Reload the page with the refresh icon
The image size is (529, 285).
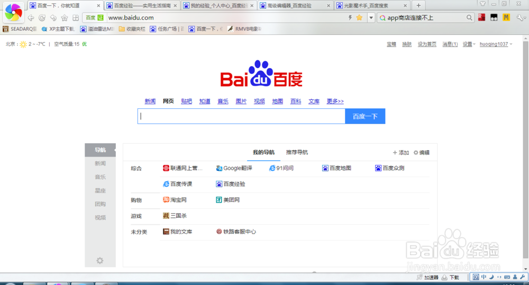(x=42, y=18)
